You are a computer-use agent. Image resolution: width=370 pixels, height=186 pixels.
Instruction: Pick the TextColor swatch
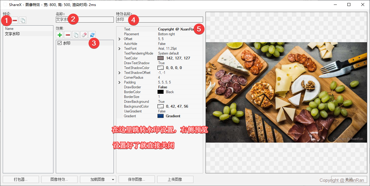click(161, 58)
